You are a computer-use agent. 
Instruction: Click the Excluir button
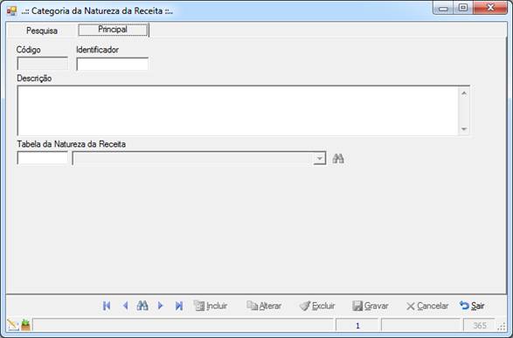coord(317,306)
